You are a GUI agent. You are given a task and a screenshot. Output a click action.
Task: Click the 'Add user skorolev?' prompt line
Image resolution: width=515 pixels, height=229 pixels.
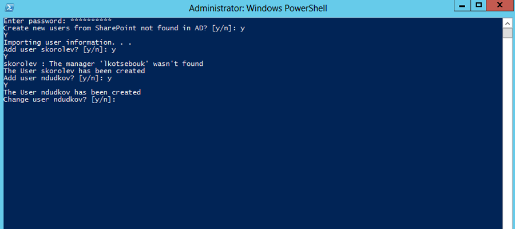[x=60, y=50]
